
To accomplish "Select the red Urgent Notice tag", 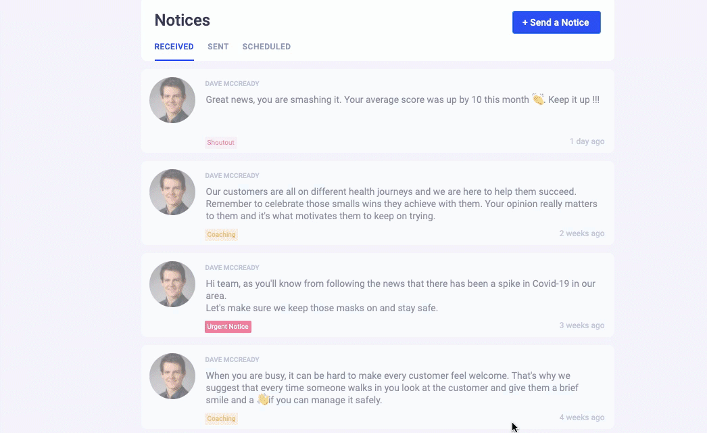I will point(228,327).
